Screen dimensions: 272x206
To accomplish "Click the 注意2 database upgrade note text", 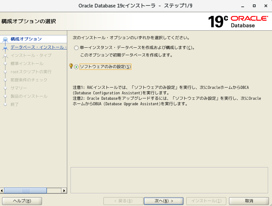I will pyautogui.click(x=167, y=101).
